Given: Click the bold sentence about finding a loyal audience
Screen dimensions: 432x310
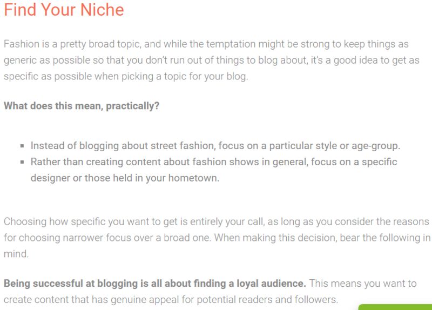Looking at the screenshot, I should [x=155, y=284].
